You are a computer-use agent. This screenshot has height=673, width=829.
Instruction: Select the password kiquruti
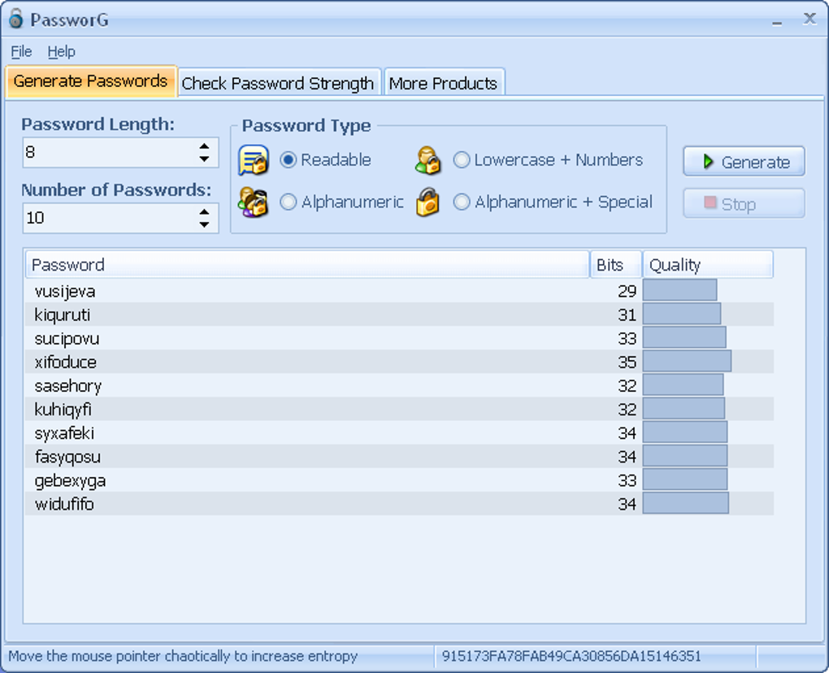(63, 315)
